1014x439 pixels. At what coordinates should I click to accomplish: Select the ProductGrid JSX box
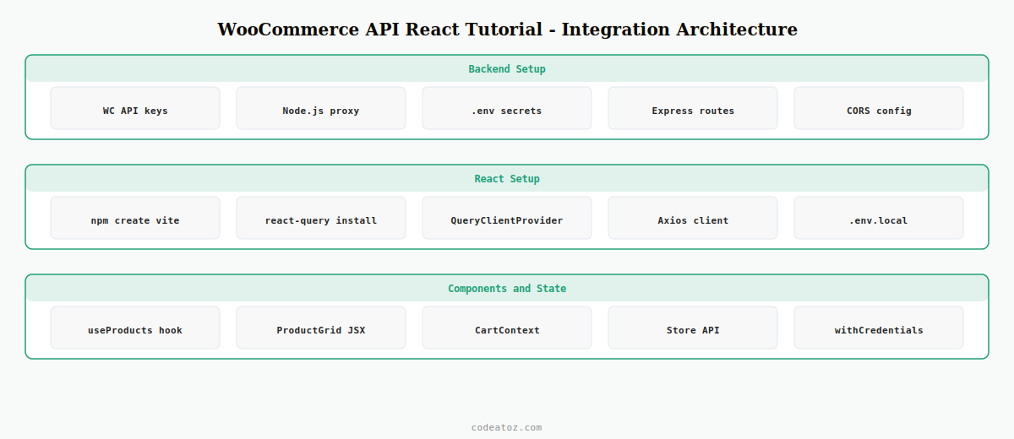[x=321, y=328]
